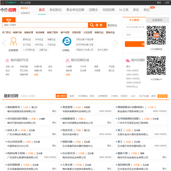Open 人事主管 job listing
171x171 pixels.
point(67,165)
